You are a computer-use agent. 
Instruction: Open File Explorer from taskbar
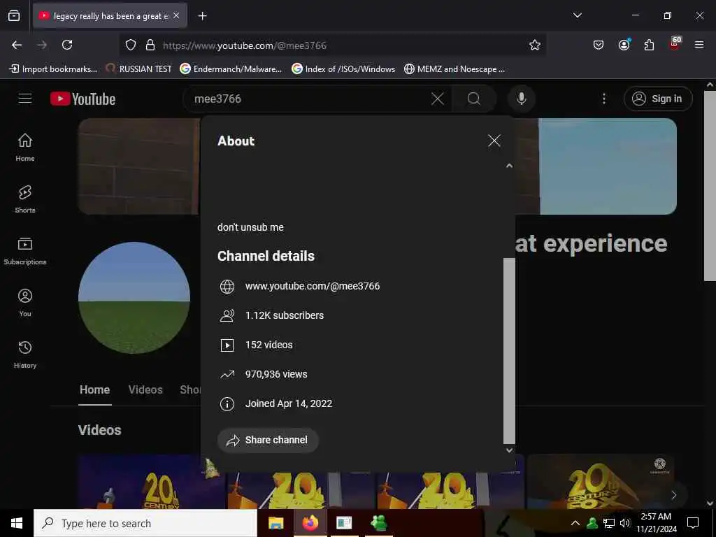point(275,523)
